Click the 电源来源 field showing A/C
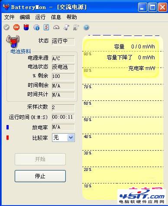Screen dimensions: 168x206 pyautogui.click(x=63, y=59)
